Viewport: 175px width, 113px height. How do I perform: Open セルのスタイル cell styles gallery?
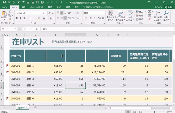click(130, 16)
